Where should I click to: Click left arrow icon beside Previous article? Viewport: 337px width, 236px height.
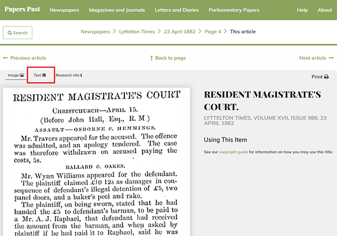click(x=6, y=58)
